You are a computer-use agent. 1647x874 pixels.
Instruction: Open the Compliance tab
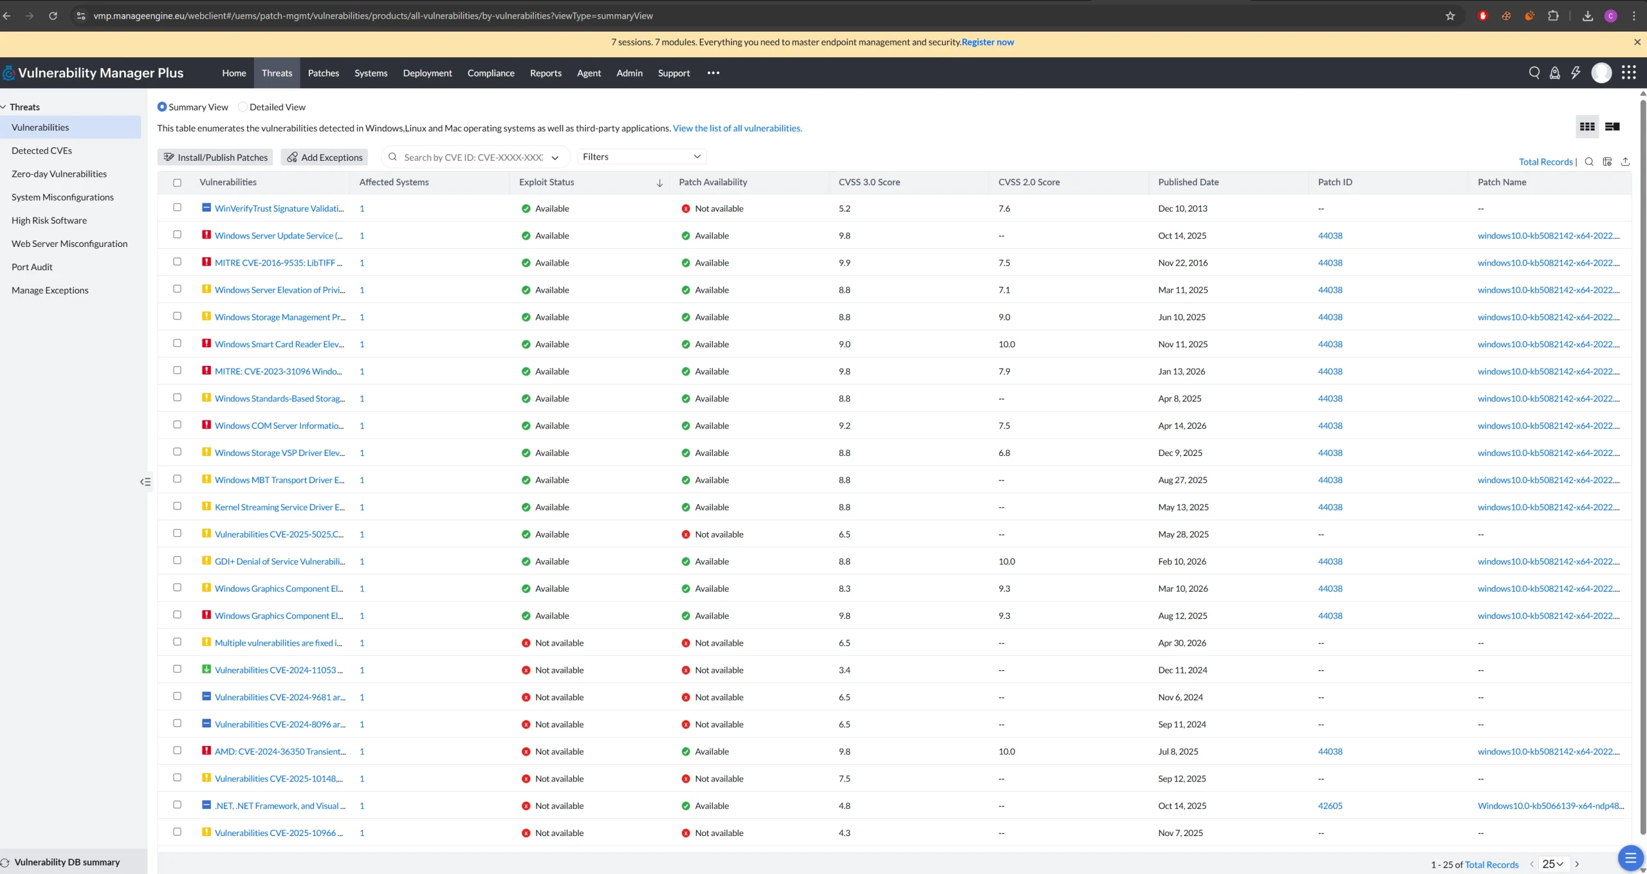coord(491,73)
